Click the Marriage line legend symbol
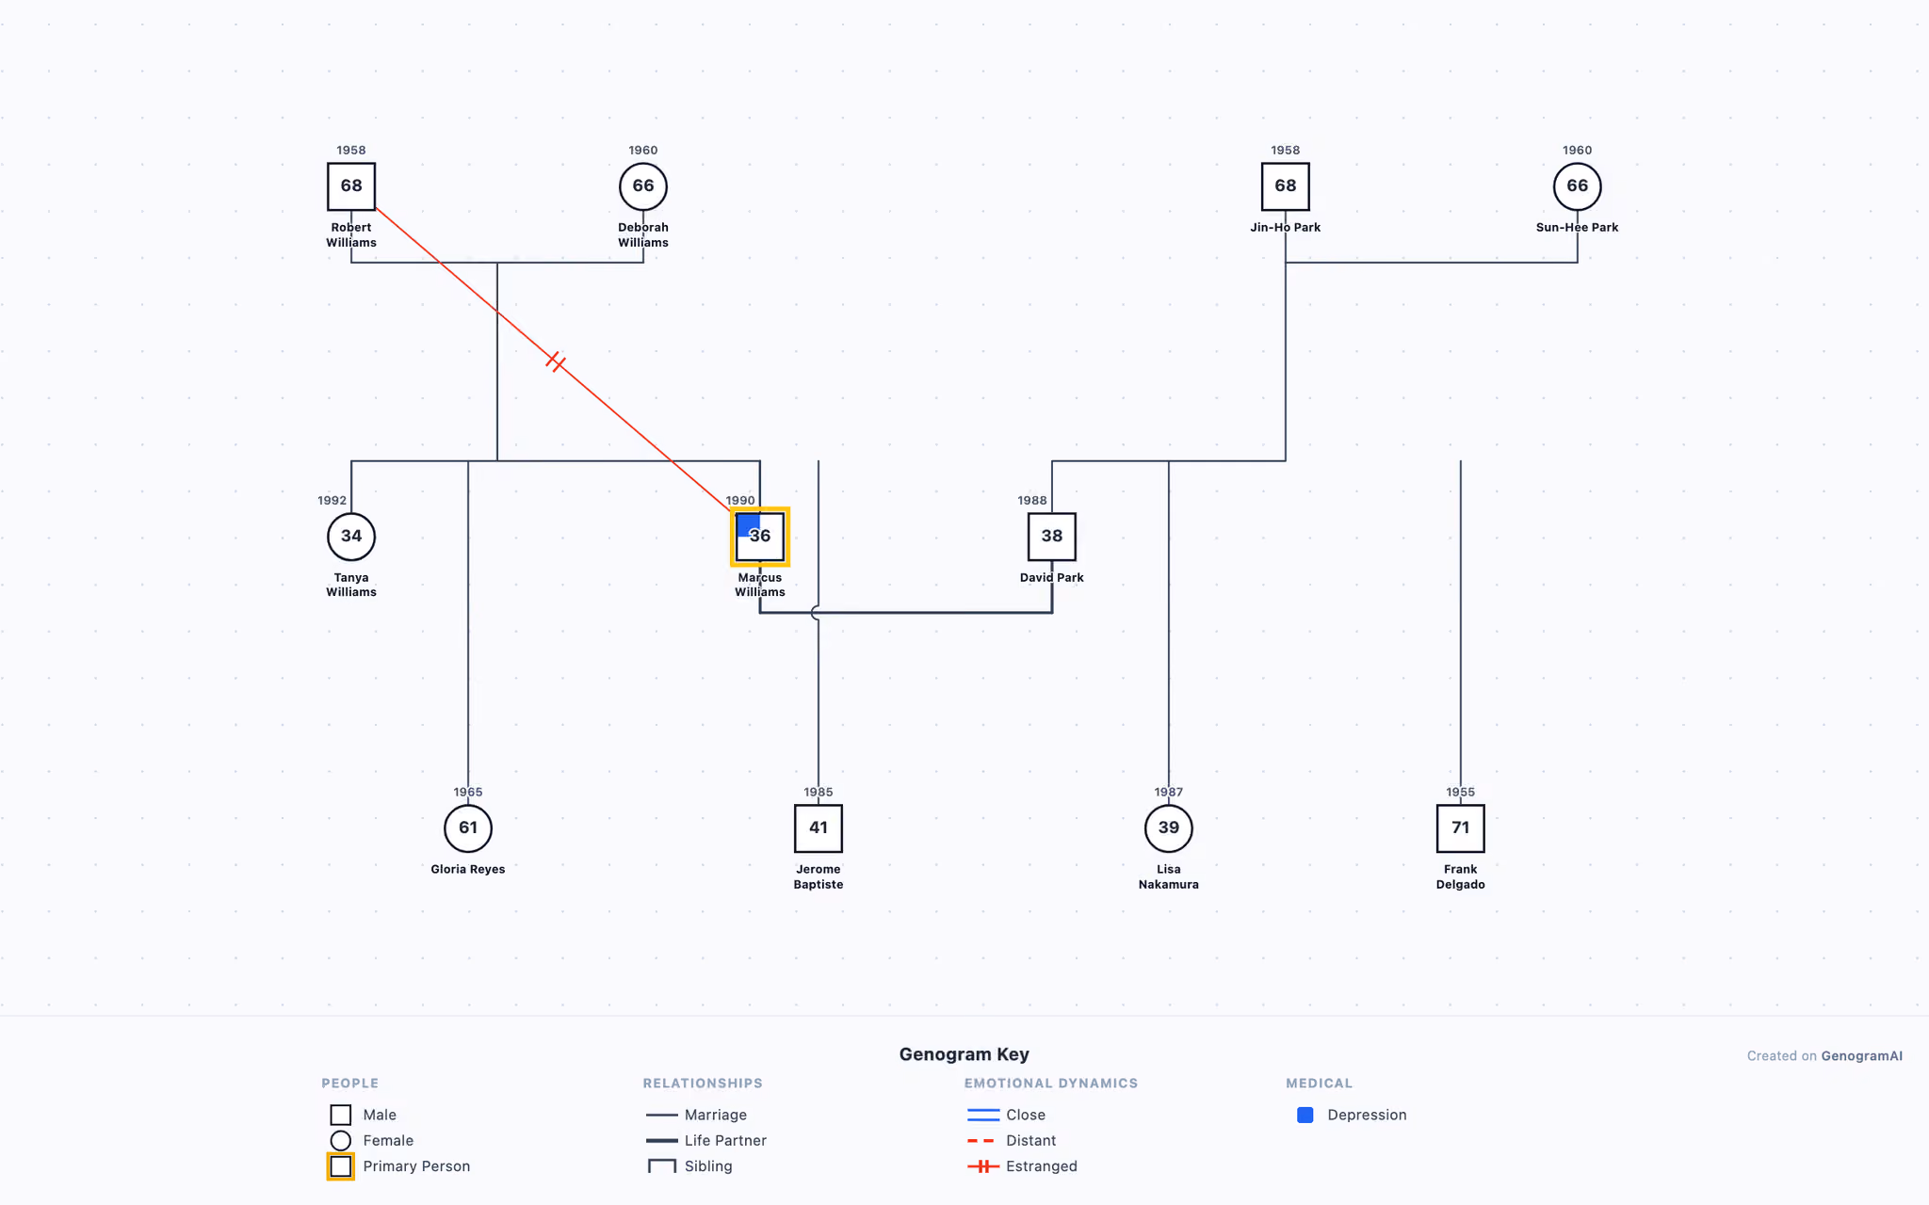This screenshot has height=1205, width=1929. [662, 1115]
